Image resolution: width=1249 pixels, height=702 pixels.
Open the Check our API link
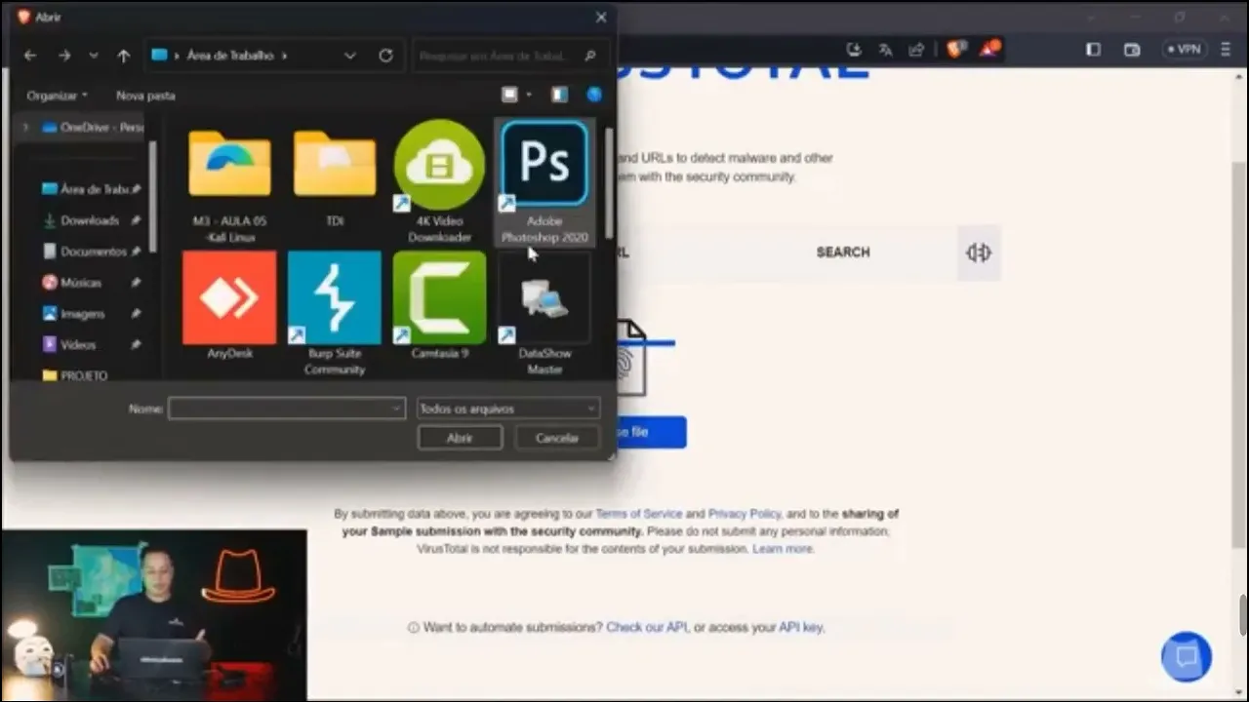click(647, 628)
